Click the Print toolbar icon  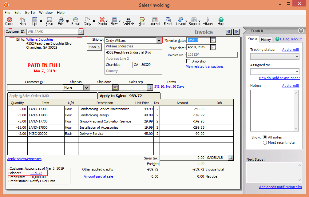[61, 21]
